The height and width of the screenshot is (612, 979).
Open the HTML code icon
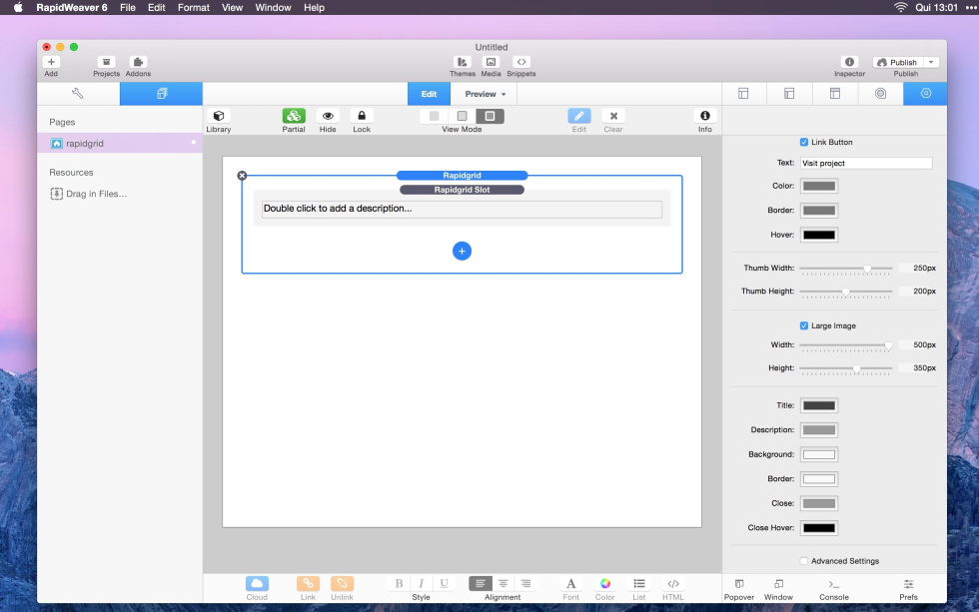pos(673,583)
